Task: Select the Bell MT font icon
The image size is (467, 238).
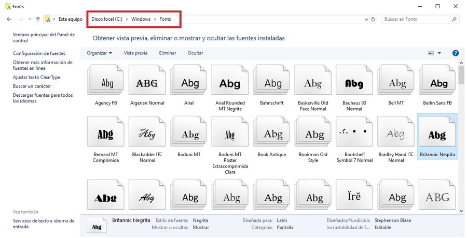Action: [396, 80]
